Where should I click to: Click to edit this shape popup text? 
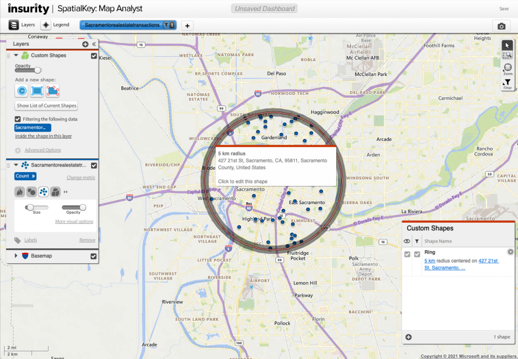(243, 181)
